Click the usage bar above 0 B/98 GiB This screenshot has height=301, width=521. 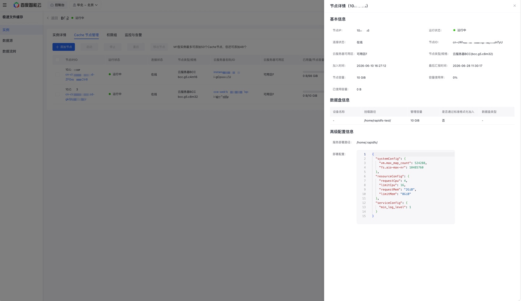tap(313, 72)
